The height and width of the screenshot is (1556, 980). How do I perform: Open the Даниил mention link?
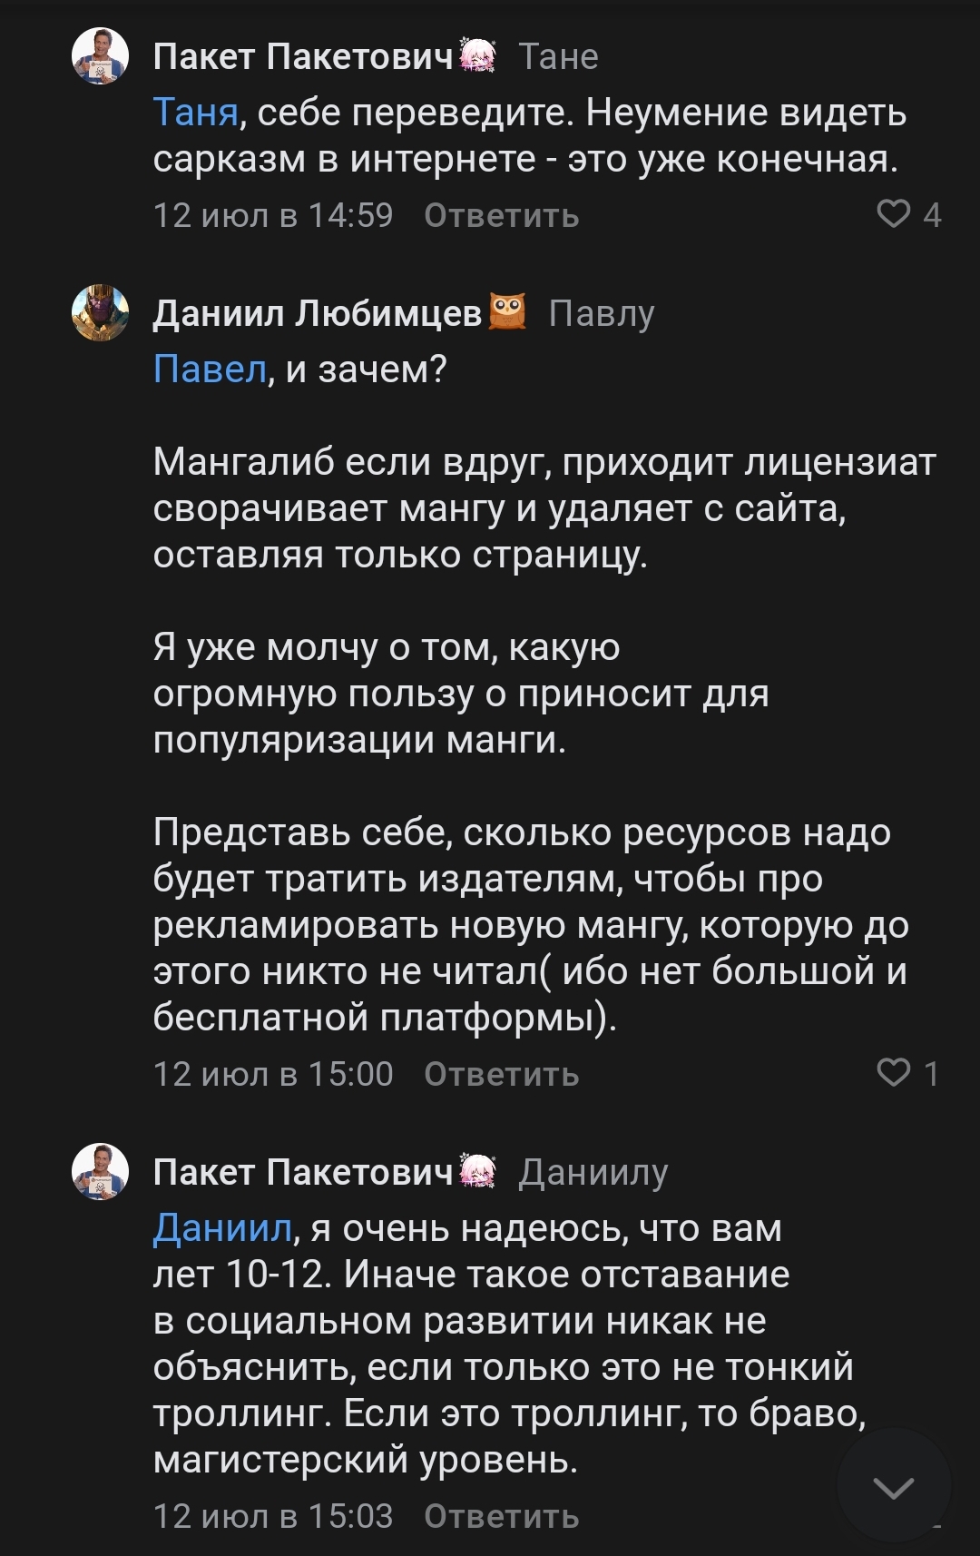tap(222, 1228)
